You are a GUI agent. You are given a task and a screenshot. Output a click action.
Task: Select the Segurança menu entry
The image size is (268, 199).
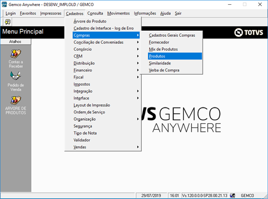click(x=106, y=126)
